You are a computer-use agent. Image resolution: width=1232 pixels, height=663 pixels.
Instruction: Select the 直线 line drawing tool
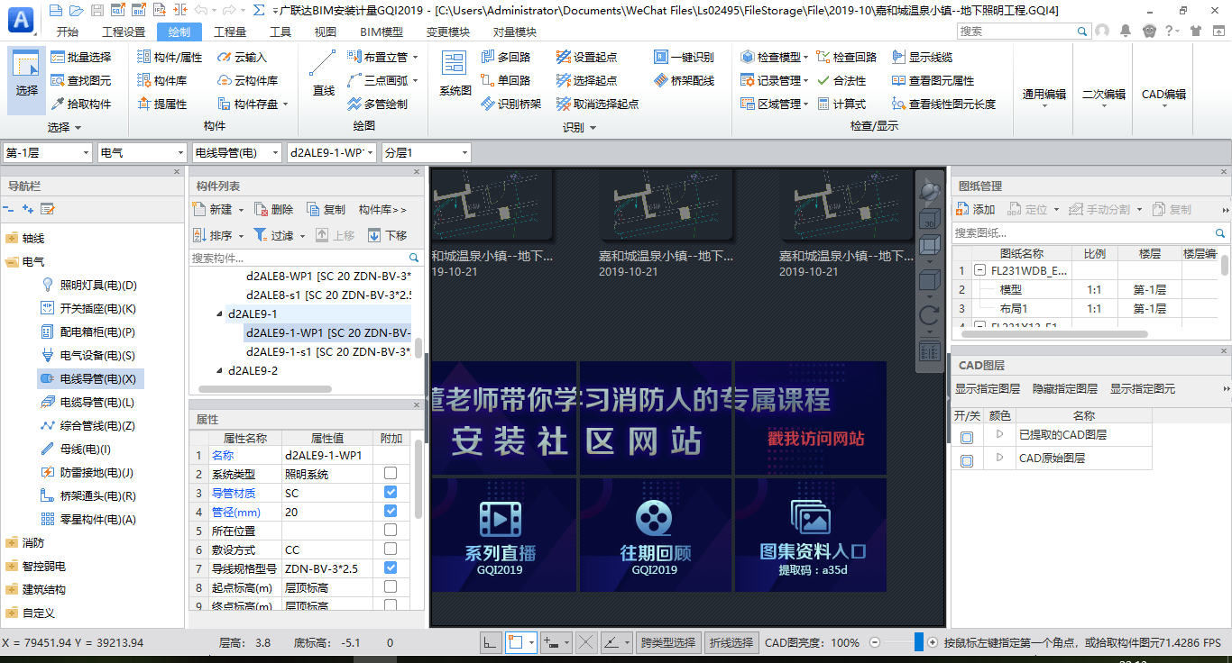click(323, 74)
